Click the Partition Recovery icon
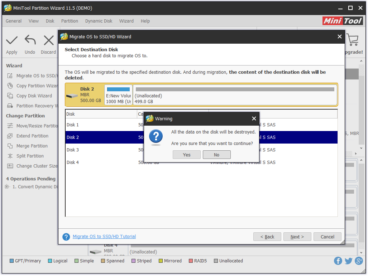The height and width of the screenshot is (276, 368). coord(10,106)
